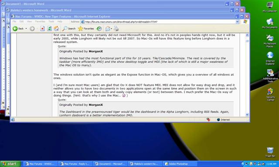This screenshot has width=279, height=167.
Task: Print the page with the printer icon
Action: [116, 28]
